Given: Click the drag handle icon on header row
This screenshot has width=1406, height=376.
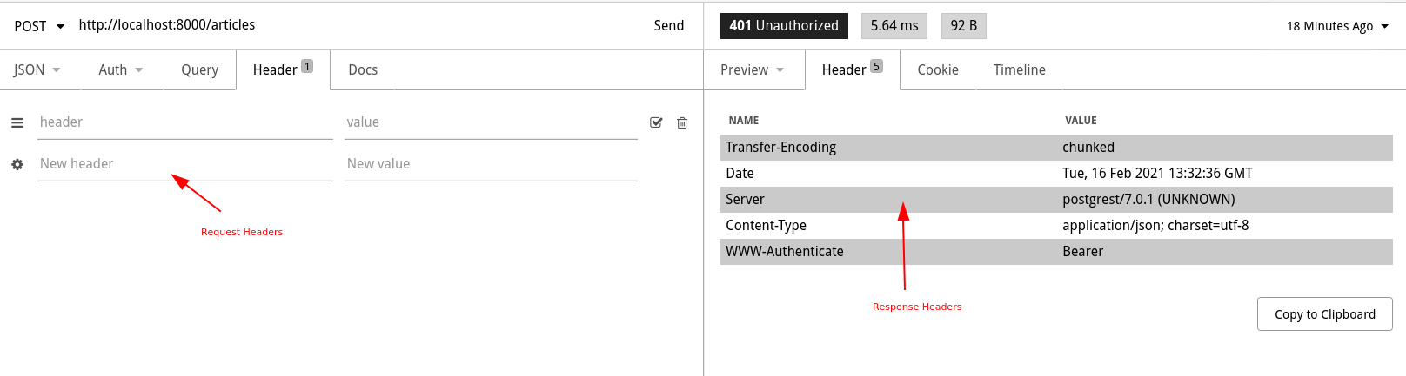Looking at the screenshot, I should [17, 122].
